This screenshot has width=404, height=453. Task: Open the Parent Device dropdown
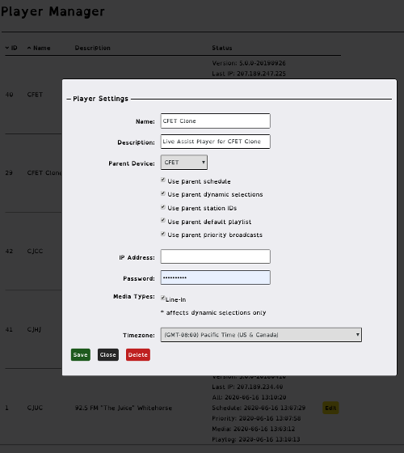click(x=184, y=163)
